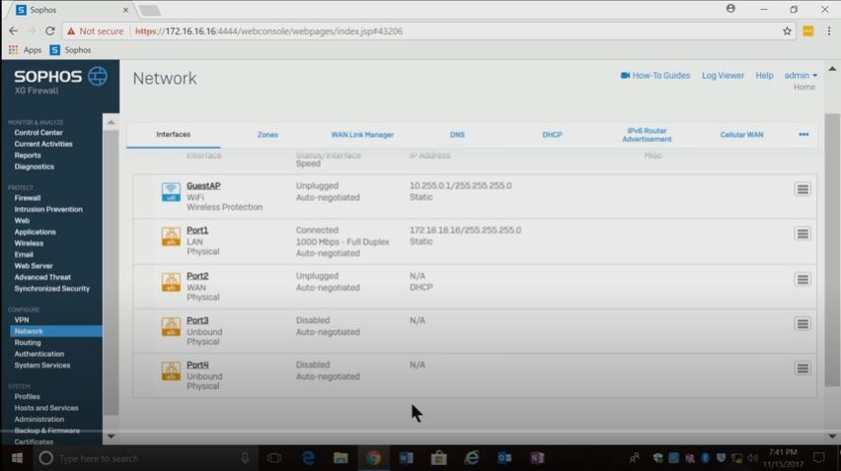This screenshot has height=471, width=841.
Task: Open the Windows Start menu
Action: (x=17, y=458)
